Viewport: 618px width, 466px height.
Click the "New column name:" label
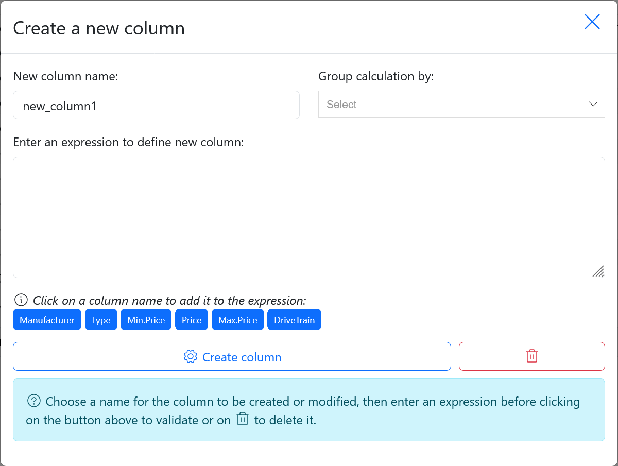coord(65,77)
